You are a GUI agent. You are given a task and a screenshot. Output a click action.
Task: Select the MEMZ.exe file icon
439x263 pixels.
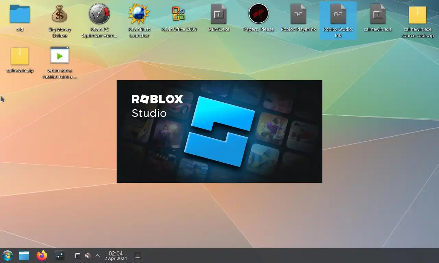tap(218, 14)
